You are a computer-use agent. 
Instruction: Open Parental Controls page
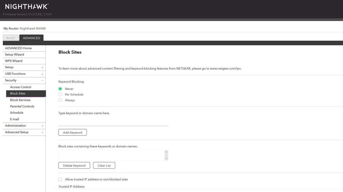(x=22, y=106)
